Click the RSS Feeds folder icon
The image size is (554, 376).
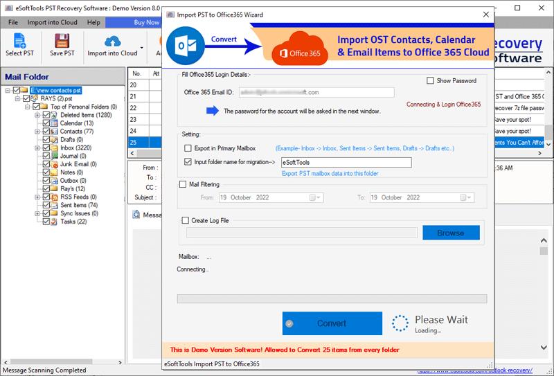54,197
